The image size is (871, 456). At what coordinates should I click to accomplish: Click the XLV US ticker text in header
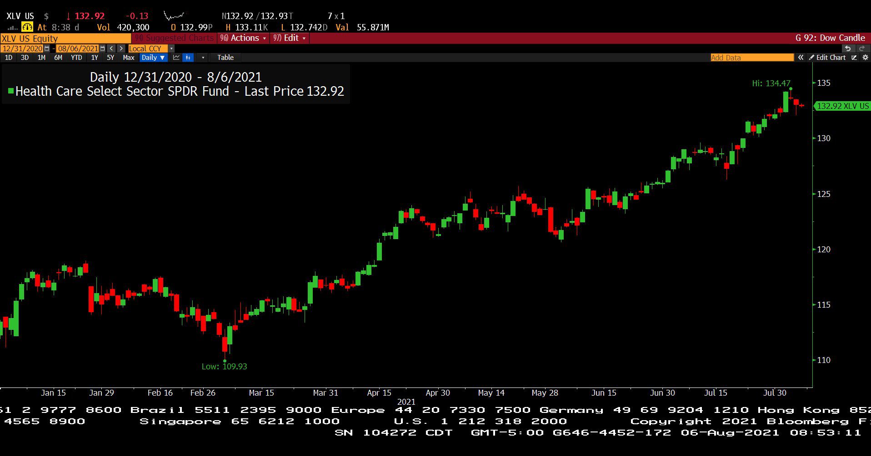pyautogui.click(x=20, y=16)
